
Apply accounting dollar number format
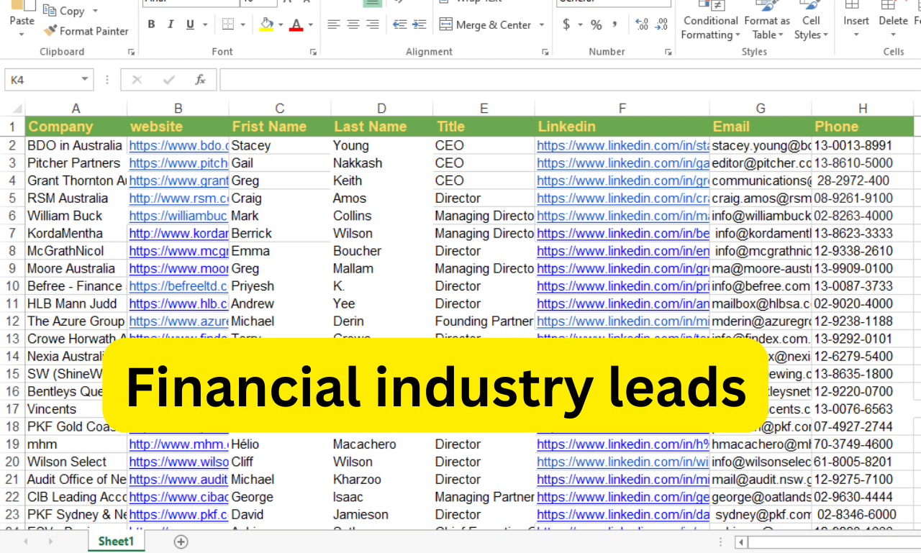tap(566, 24)
